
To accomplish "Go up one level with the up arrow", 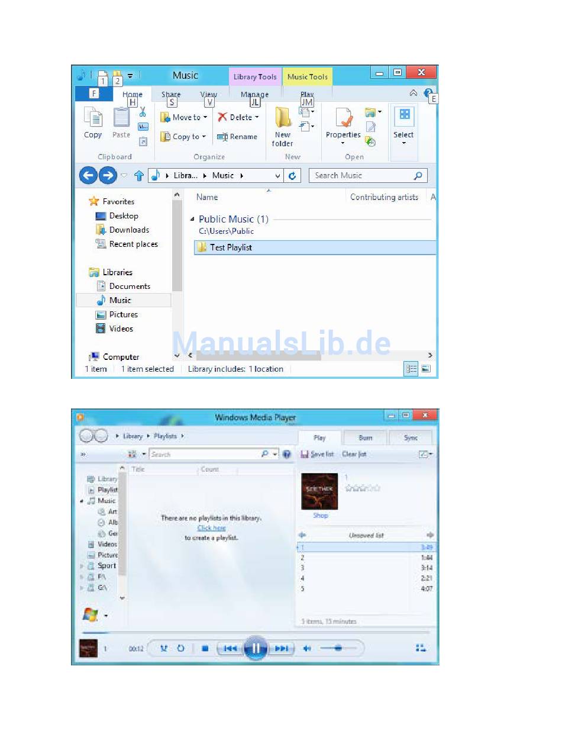I will tap(139, 176).
